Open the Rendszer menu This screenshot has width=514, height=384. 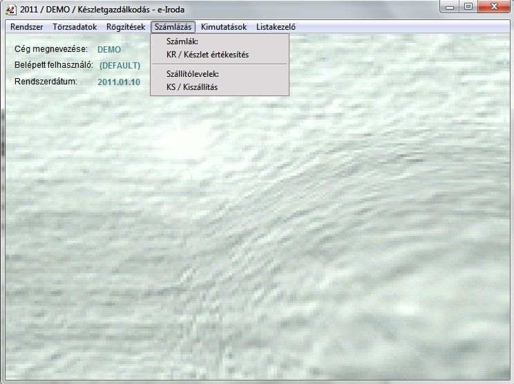coord(27,27)
